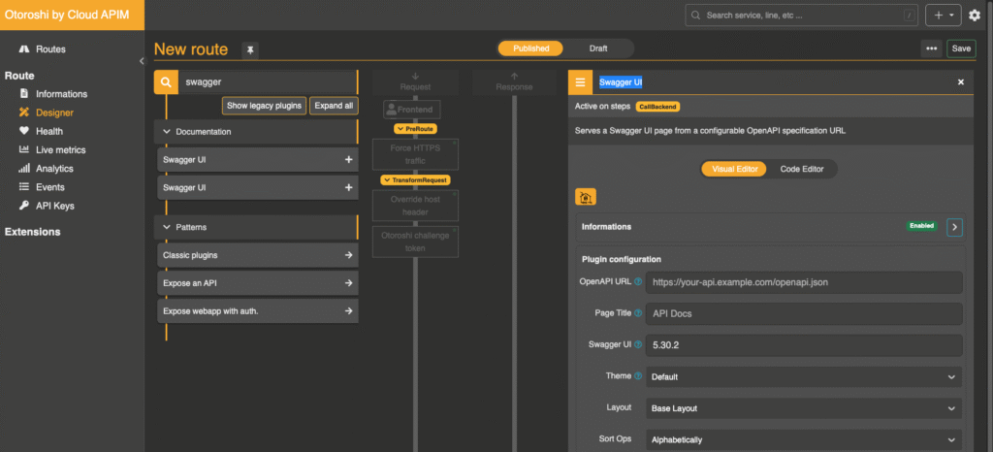Go to API Keys in the sidebar
The image size is (993, 452).
pos(54,206)
